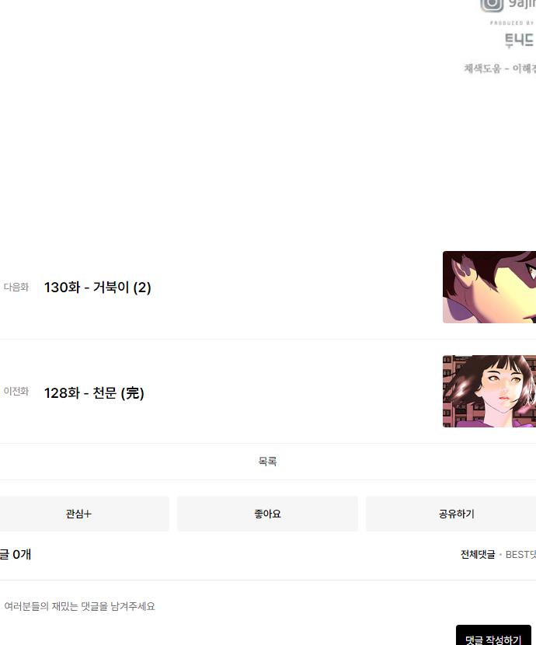Click the 다음화 label
This screenshot has width=536, height=645.
pos(16,287)
